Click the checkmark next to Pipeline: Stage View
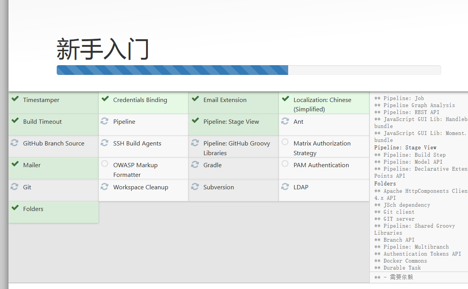The height and width of the screenshot is (289, 468). 195,121
